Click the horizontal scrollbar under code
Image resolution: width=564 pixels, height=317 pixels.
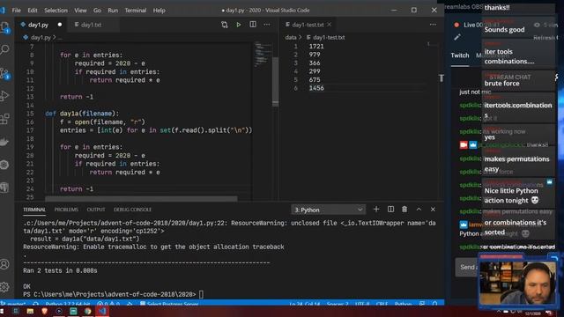click(141, 198)
